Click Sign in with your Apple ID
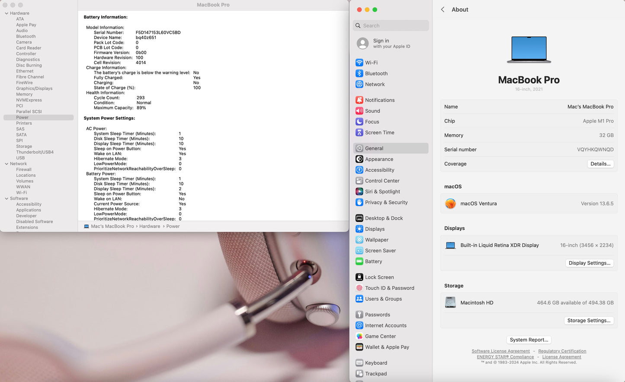This screenshot has width=625, height=382. pos(391,43)
